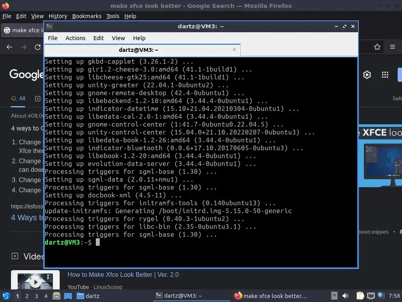Click the terminal prompt dartz@VM3:~$
The height and width of the screenshot is (302, 402).
(68, 242)
